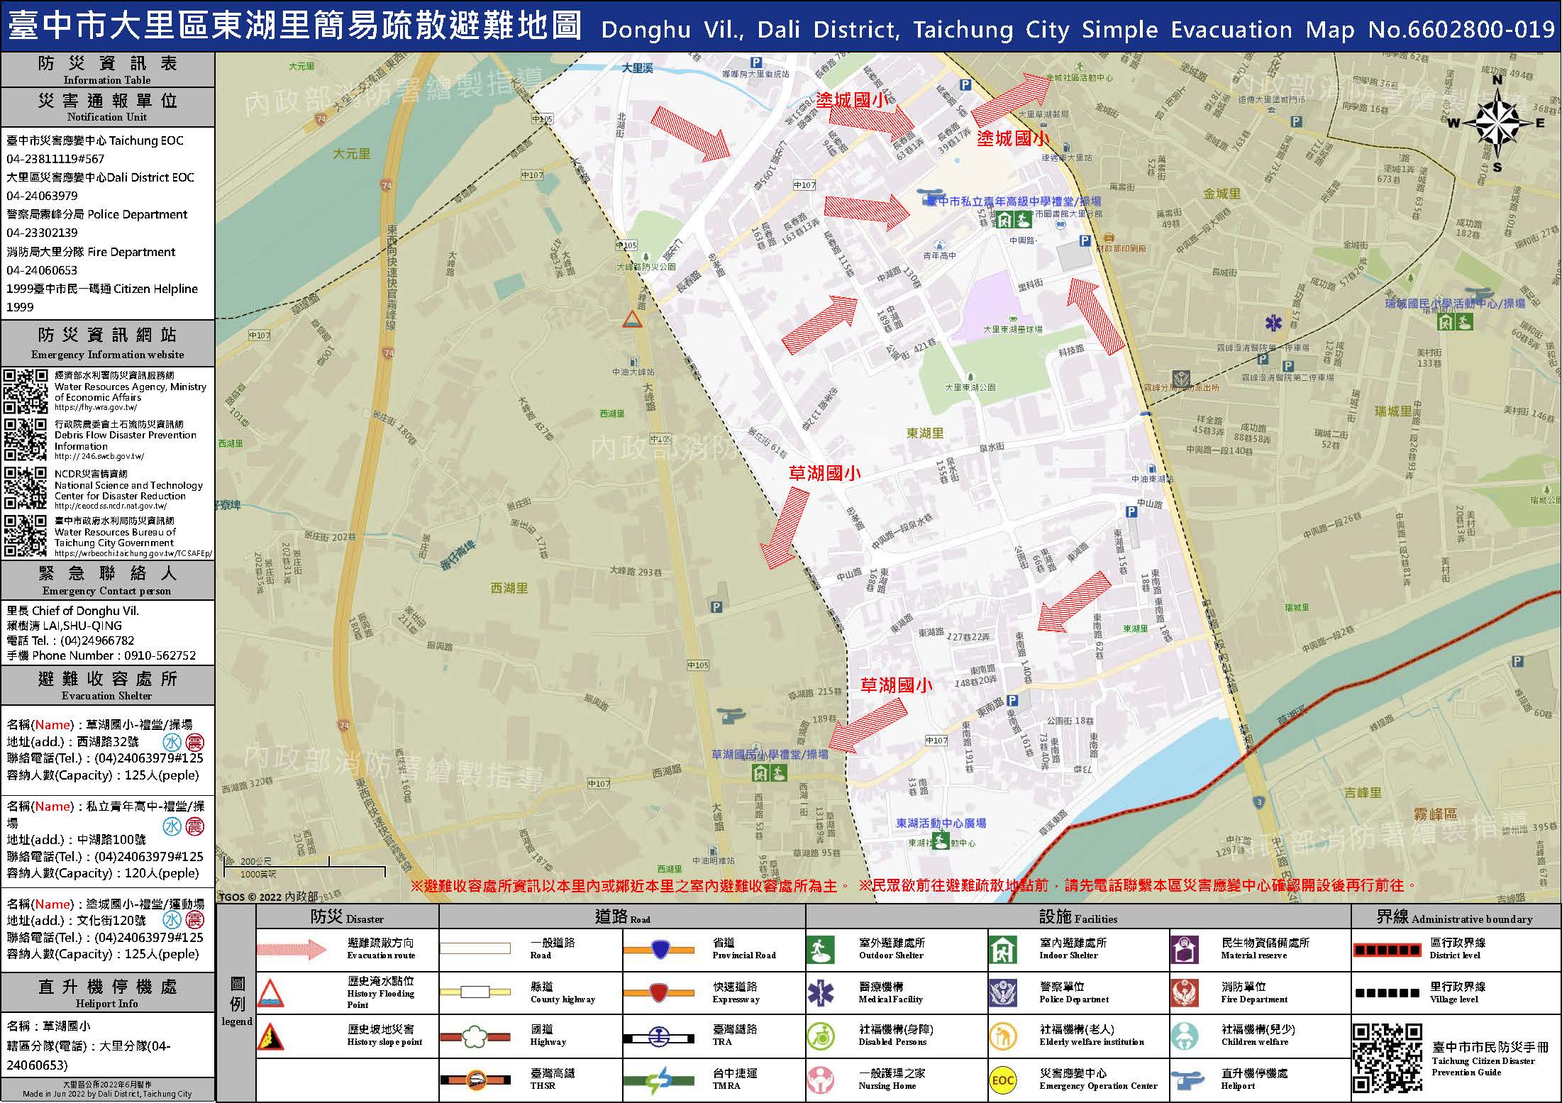1562x1103 pixels.
Task: Click the Medical Facility legend icon
Action: (820, 993)
